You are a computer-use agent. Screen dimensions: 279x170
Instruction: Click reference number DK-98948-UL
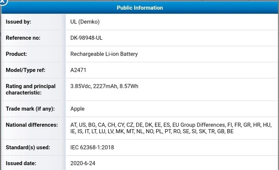[x=89, y=38]
